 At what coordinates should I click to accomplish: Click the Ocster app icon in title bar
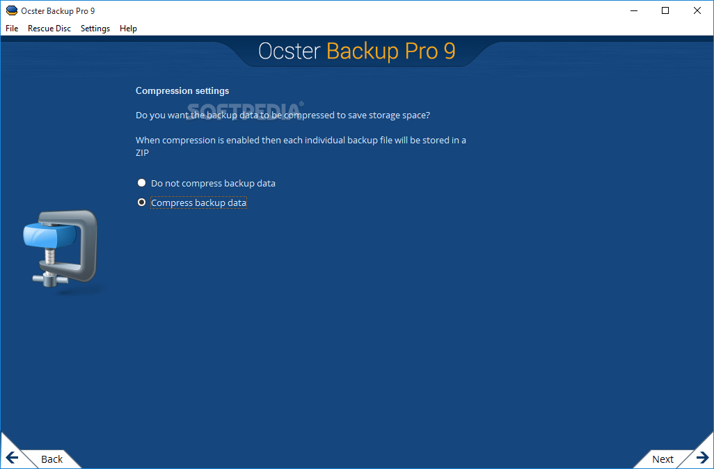click(x=12, y=10)
